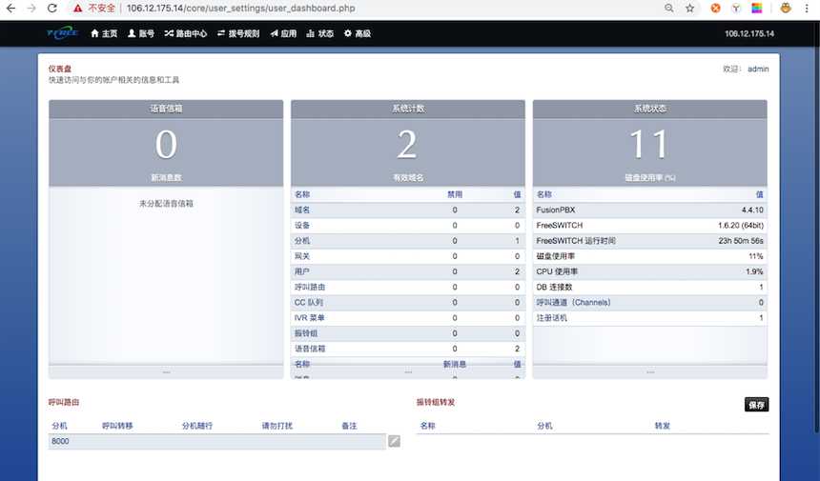Image resolution: width=820 pixels, height=481 pixels.
Task: Click the edit pencil icon for extension 8000
Action: (395, 441)
